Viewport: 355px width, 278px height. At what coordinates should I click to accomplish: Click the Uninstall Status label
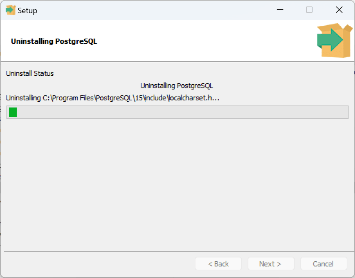click(x=30, y=74)
